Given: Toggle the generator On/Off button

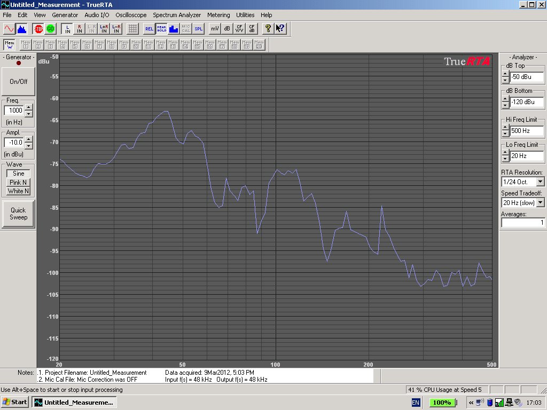Looking at the screenshot, I should pyautogui.click(x=19, y=81).
